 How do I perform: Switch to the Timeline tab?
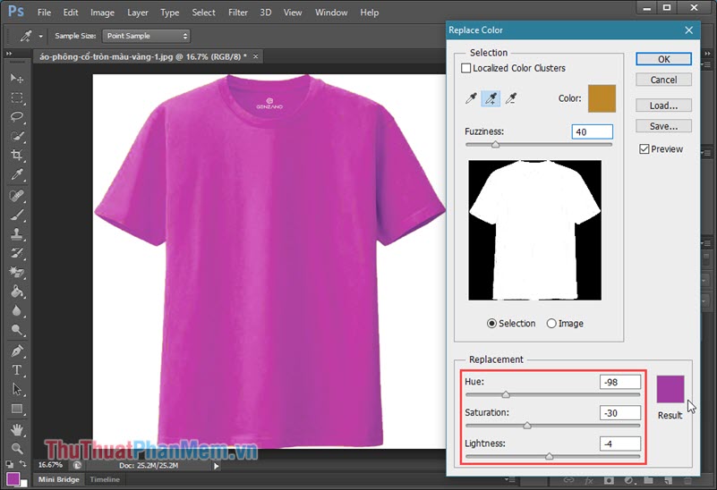tap(105, 479)
